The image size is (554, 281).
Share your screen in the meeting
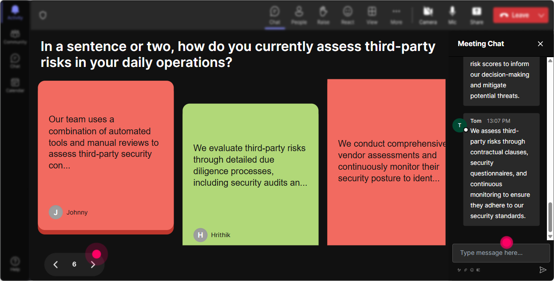coord(477,15)
